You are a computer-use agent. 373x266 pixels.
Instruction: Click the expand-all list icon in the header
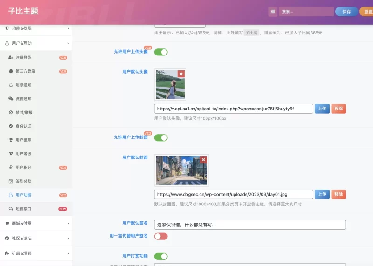[x=273, y=11]
